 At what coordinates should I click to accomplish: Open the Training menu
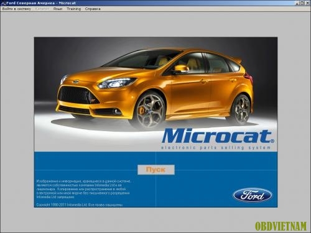click(x=74, y=9)
